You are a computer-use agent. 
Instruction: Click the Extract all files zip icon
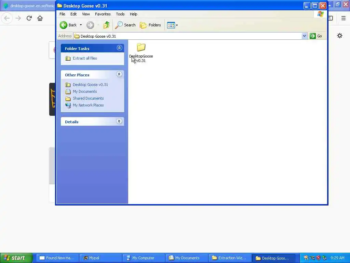point(68,58)
